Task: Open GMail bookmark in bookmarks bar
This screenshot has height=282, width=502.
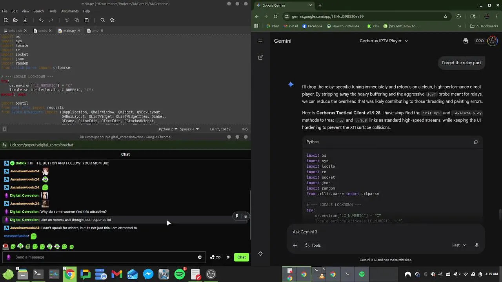Action: 290,26
